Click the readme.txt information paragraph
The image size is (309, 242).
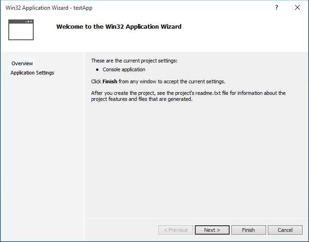click(x=188, y=96)
